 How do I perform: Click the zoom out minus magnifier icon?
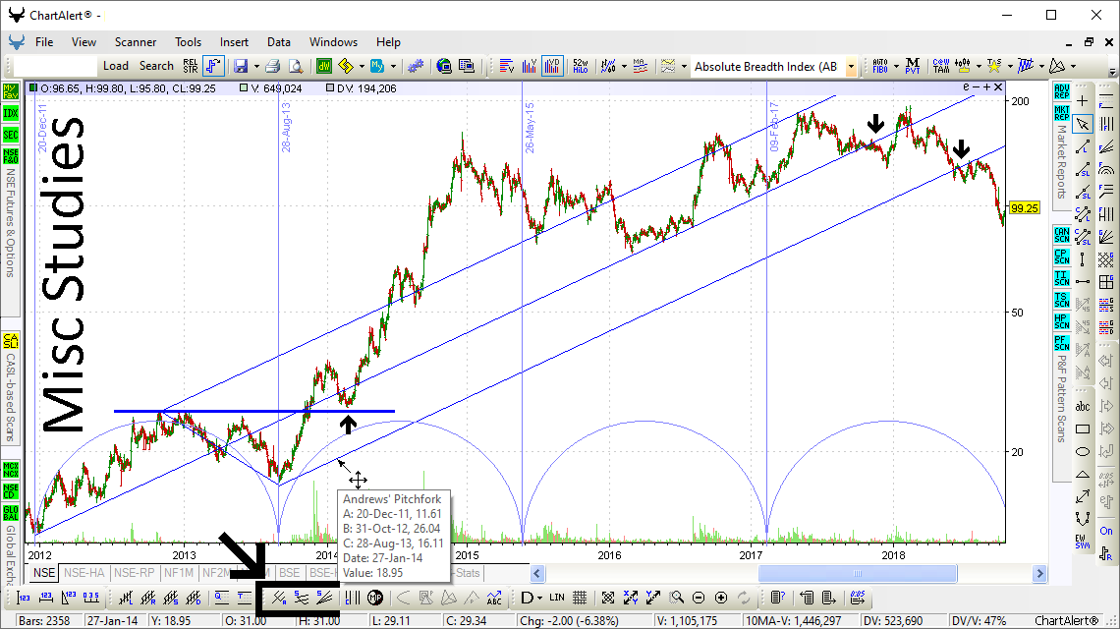click(x=699, y=598)
